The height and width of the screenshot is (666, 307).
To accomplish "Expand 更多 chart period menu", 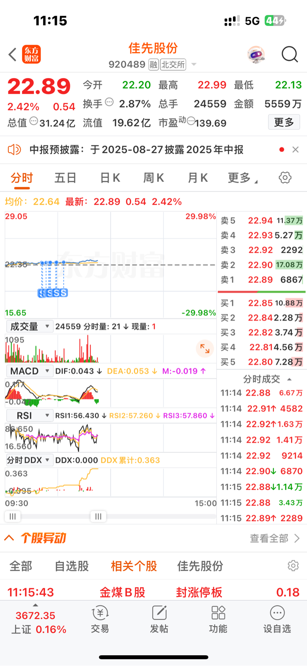I will [x=243, y=178].
